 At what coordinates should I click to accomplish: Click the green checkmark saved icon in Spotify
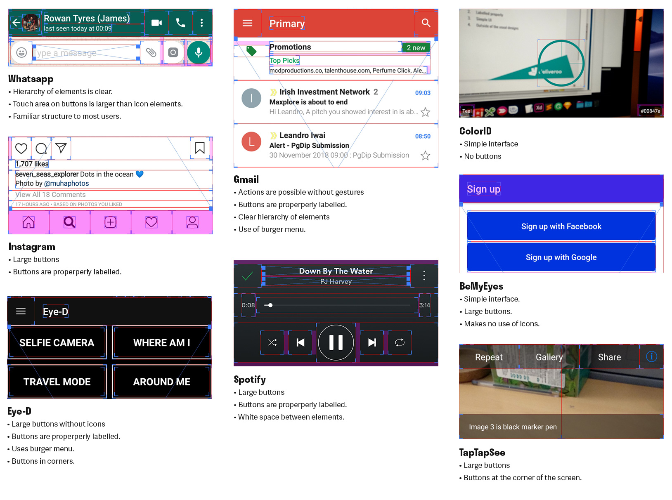click(248, 276)
